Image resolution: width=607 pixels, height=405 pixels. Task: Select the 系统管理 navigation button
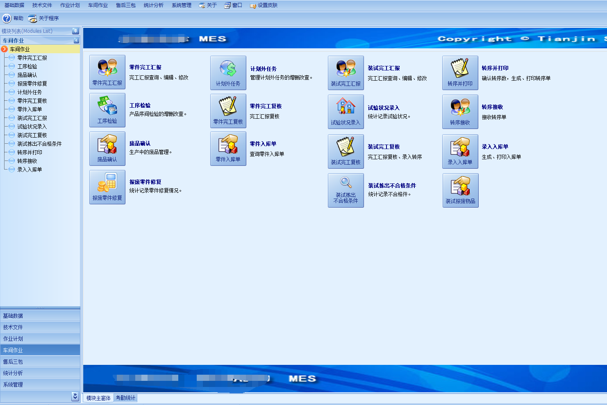40,385
